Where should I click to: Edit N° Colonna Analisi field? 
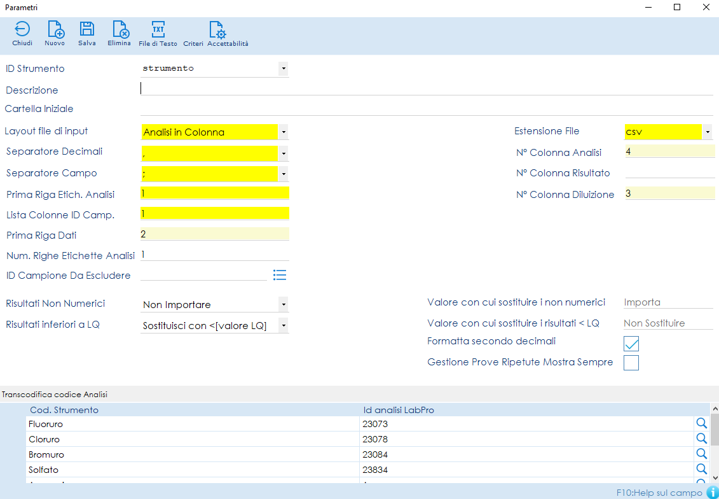tap(670, 151)
